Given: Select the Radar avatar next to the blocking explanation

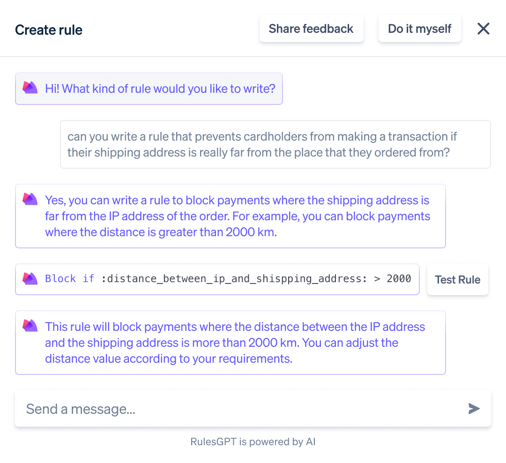Looking at the screenshot, I should pyautogui.click(x=30, y=199).
